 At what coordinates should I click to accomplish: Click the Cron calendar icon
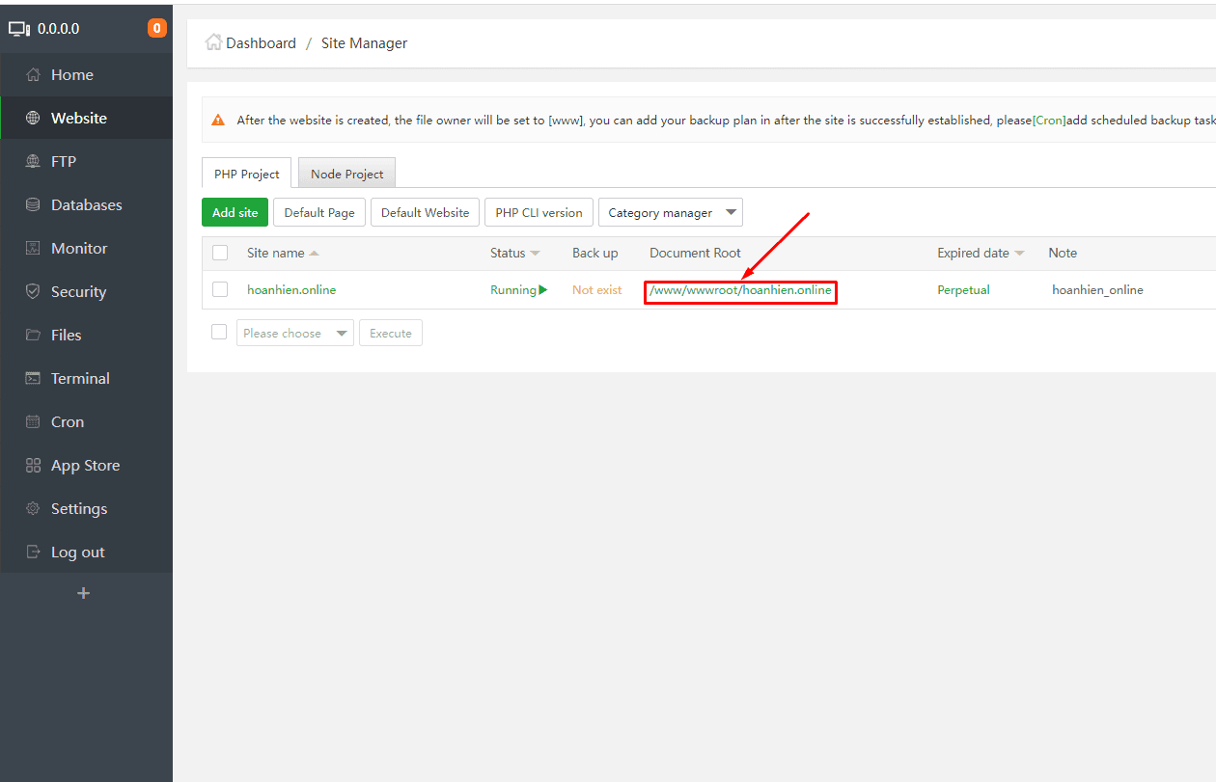point(33,422)
